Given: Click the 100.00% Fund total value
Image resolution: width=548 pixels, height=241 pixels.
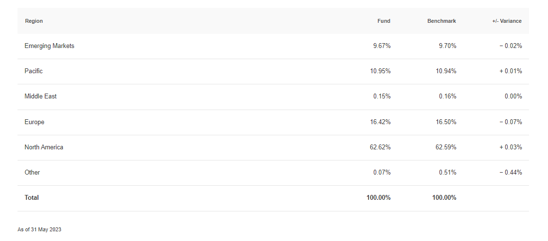Looking at the screenshot, I should coord(379,197).
